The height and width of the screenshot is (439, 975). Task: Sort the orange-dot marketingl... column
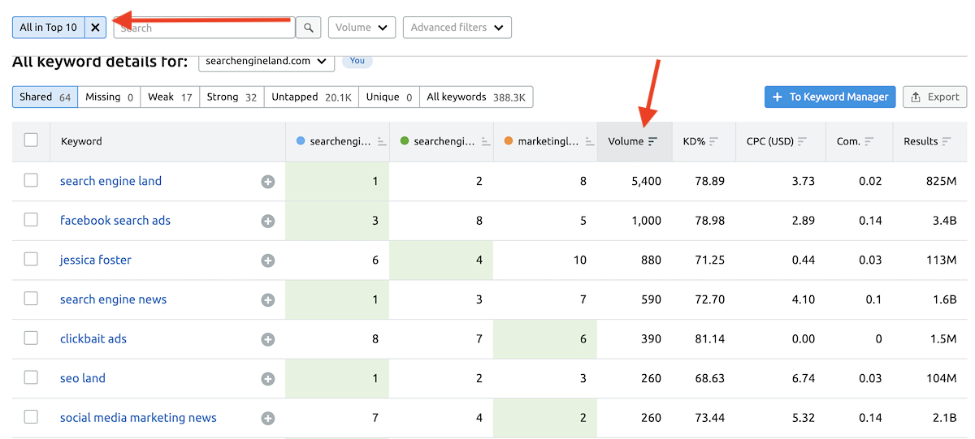click(590, 141)
